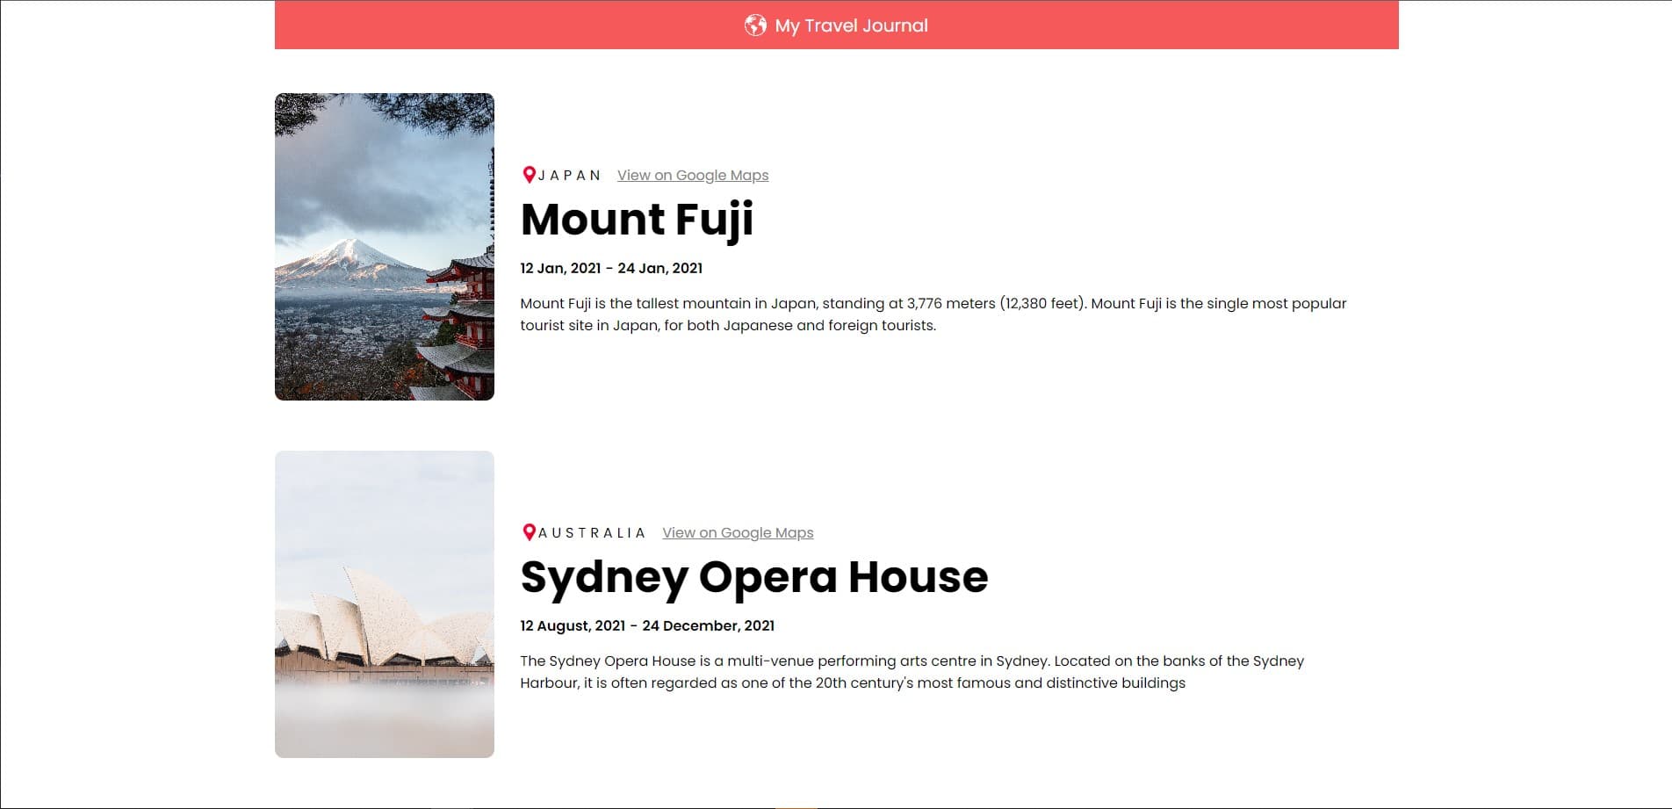Click the red location pin beside JAPAN
The height and width of the screenshot is (809, 1672).
coord(529,175)
